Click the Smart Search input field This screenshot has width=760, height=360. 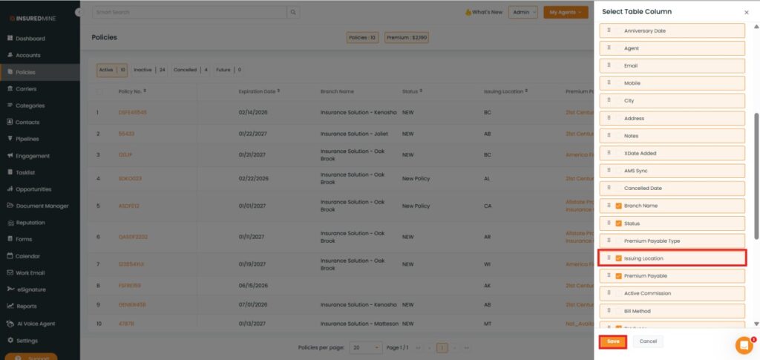[x=189, y=13]
